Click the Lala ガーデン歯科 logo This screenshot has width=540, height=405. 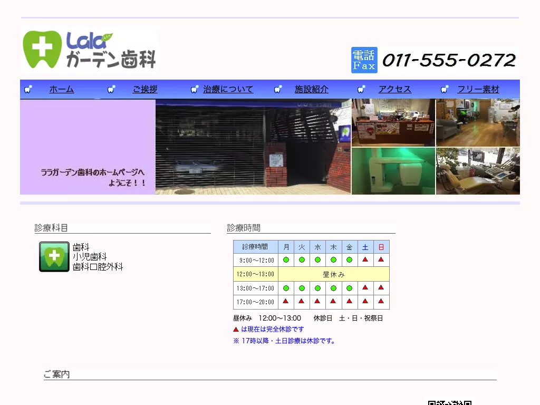click(89, 50)
